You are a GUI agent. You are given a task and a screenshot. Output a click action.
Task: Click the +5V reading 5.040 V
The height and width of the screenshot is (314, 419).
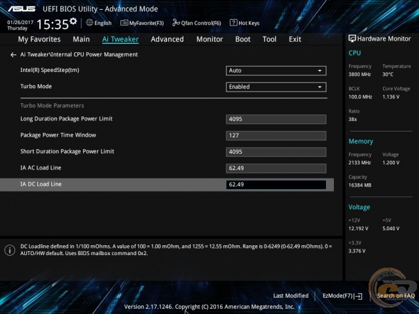pos(391,229)
